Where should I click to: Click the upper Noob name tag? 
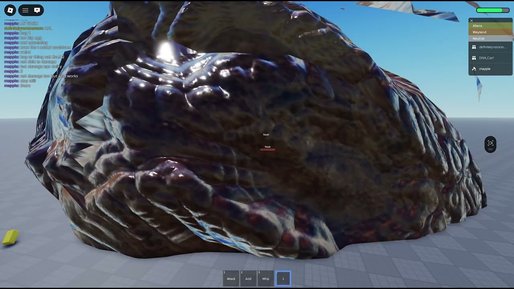266,134
